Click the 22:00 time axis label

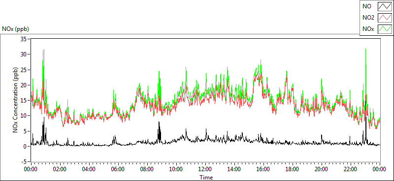[351, 169]
